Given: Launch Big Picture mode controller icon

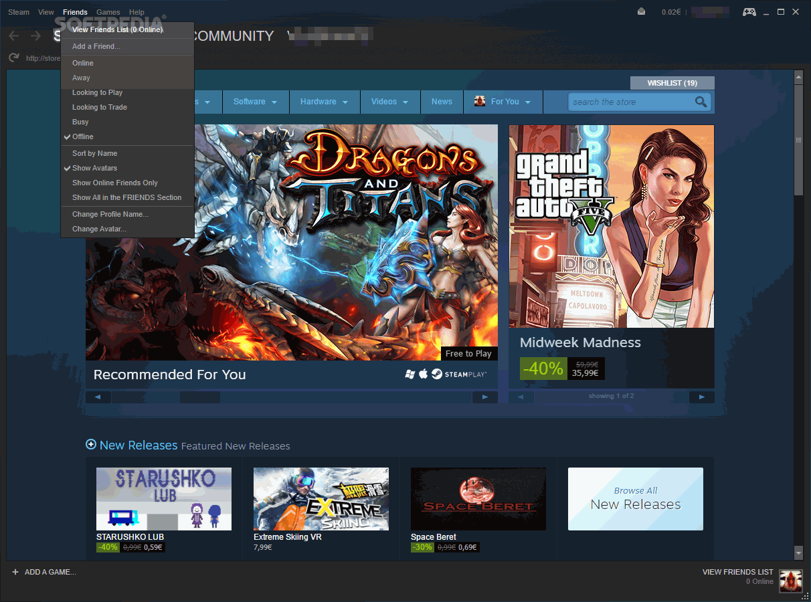Looking at the screenshot, I should point(749,12).
